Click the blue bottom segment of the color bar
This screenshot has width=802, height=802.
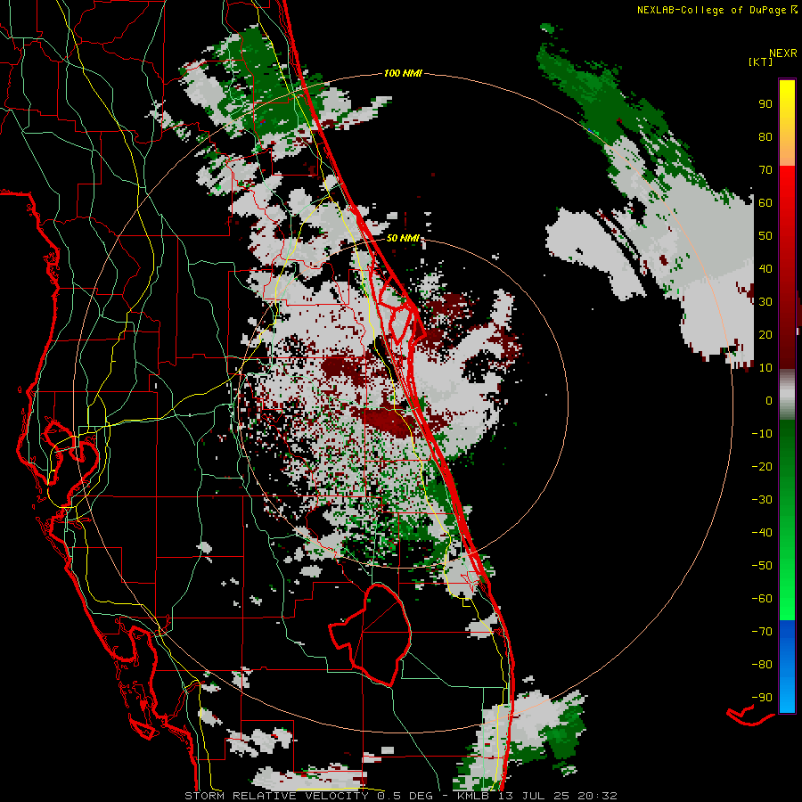pyautogui.click(x=787, y=667)
